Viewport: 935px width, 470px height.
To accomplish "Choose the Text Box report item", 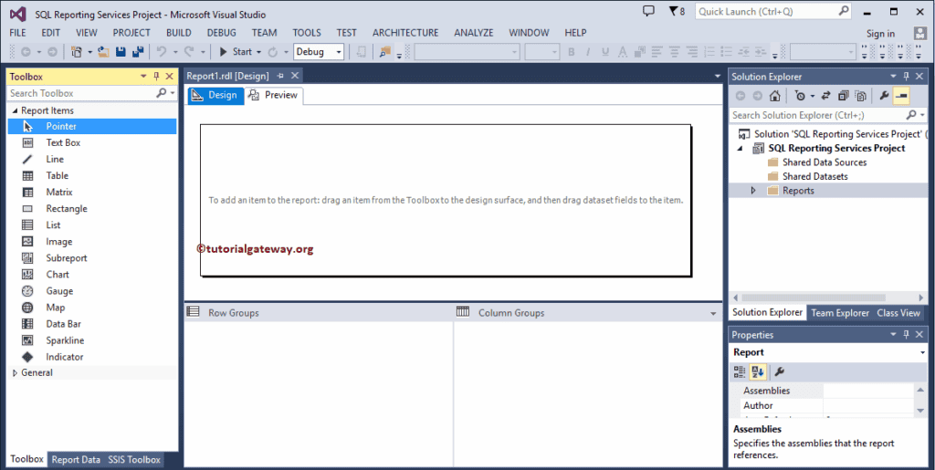I will [92, 143].
